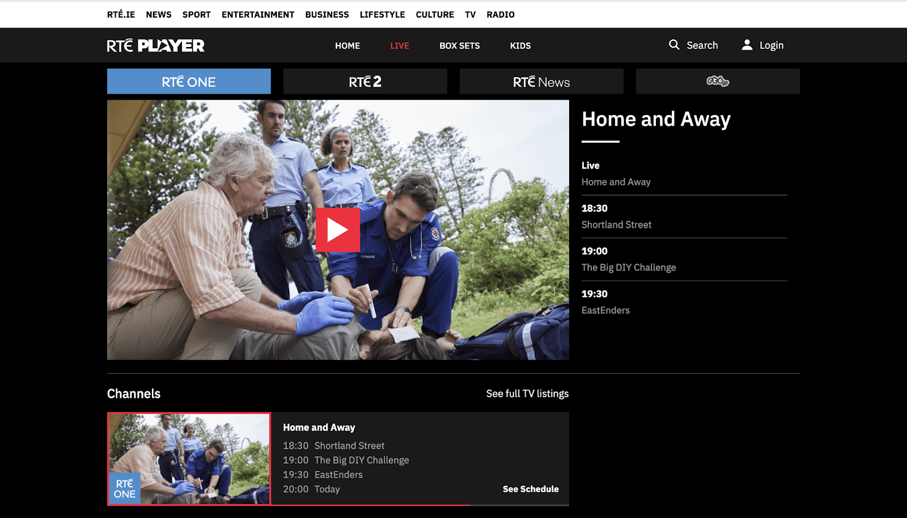Image resolution: width=907 pixels, height=518 pixels.
Task: Select 18:30 Shortland Street in side schedule
Action: (x=684, y=216)
